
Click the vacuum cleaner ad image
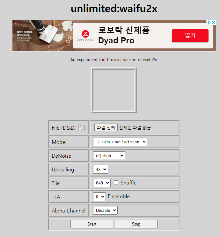point(43,36)
